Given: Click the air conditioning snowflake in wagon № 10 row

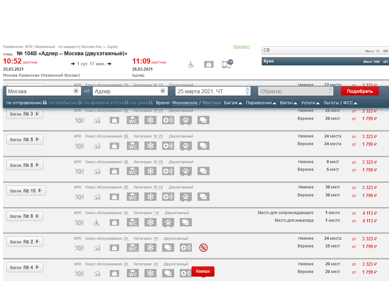Looking at the screenshot, I should (150, 196).
